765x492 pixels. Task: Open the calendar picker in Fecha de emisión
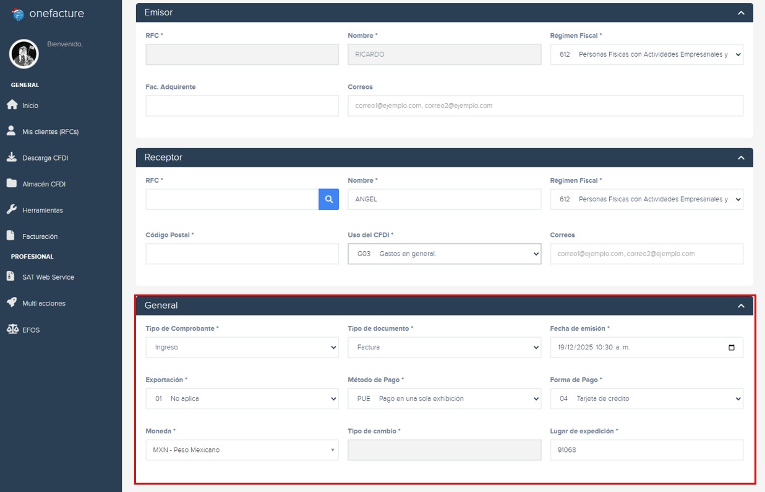point(732,348)
